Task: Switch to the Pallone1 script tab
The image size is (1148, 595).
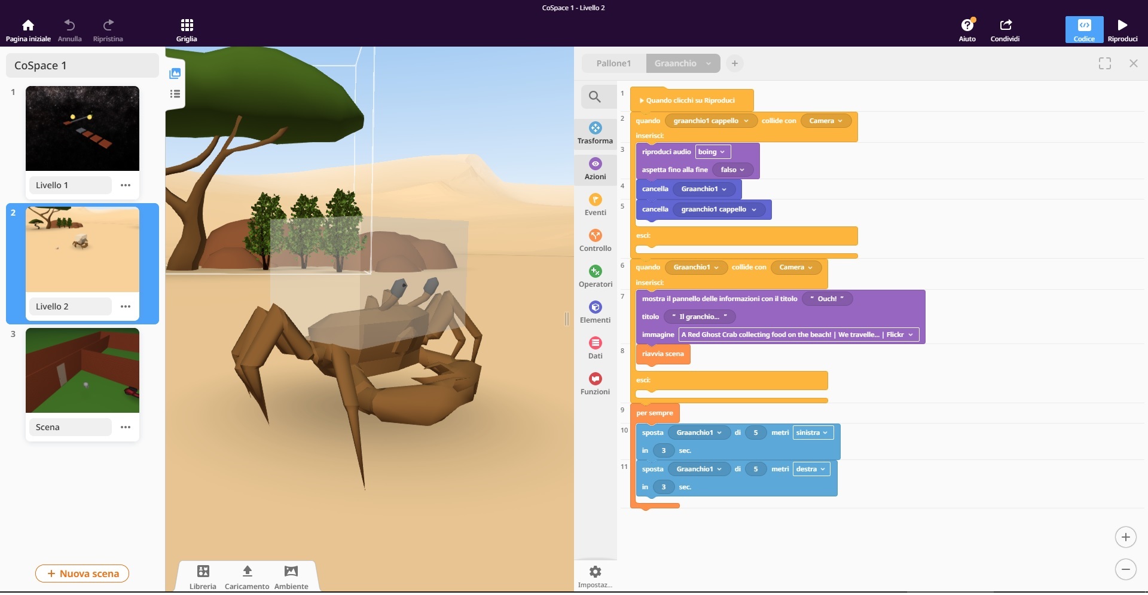Action: [x=613, y=63]
